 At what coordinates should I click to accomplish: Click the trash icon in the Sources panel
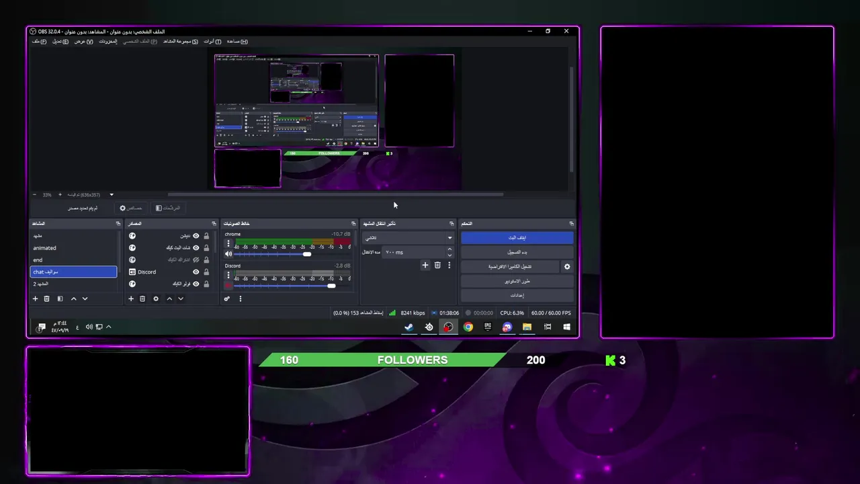(x=142, y=298)
